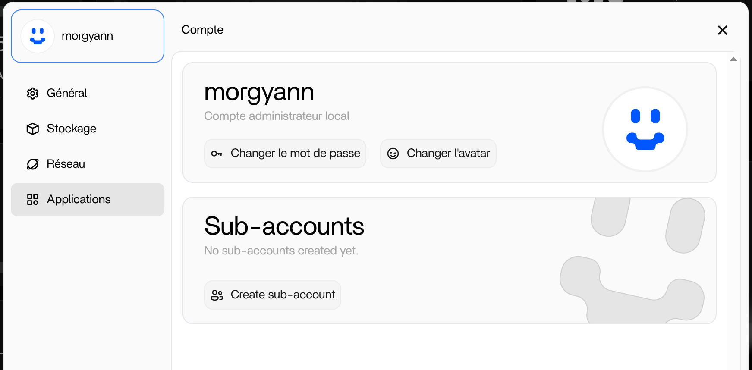Click the gear icon beside Général

click(x=33, y=94)
